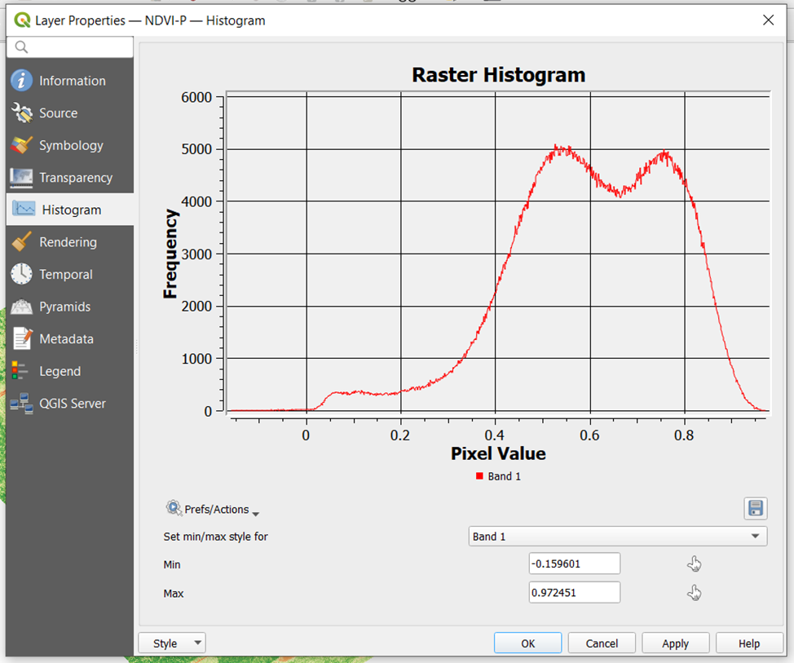Click the 6000 y-axis tick label
Image resolution: width=794 pixels, height=663 pixels.
(196, 97)
